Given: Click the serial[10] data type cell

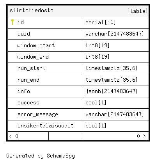Looking at the screenshot, I should (116, 23).
